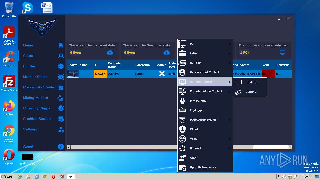The image size is (320, 180).
Task: Click the PC monitor icon in context menu
Action: (x=182, y=44)
